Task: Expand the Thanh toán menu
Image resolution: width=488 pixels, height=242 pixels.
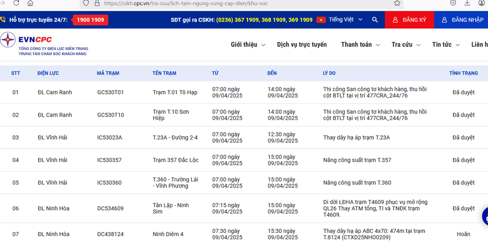Action: click(360, 45)
